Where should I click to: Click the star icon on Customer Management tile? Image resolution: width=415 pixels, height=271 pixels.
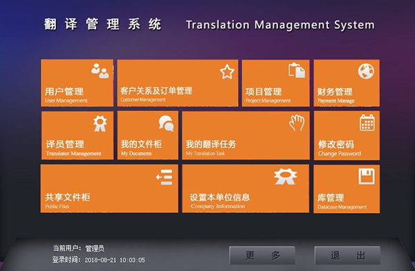tap(227, 72)
